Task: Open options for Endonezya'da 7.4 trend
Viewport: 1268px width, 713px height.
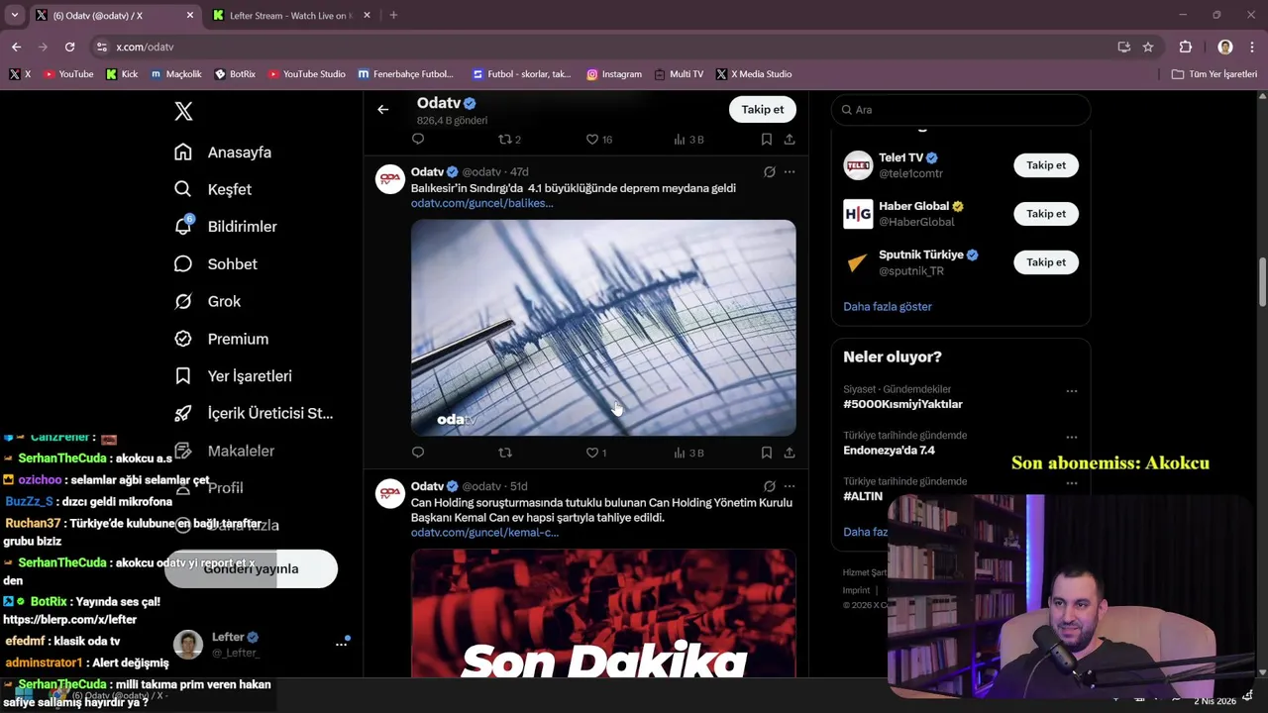Action: pyautogui.click(x=1072, y=437)
